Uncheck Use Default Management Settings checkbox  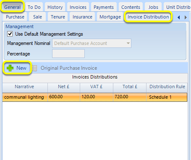point(10,34)
